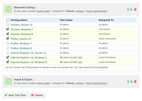Check the Chrome, Ubuntu 12 checkbox
This screenshot has width=142, height=101.
(x=7, y=24)
